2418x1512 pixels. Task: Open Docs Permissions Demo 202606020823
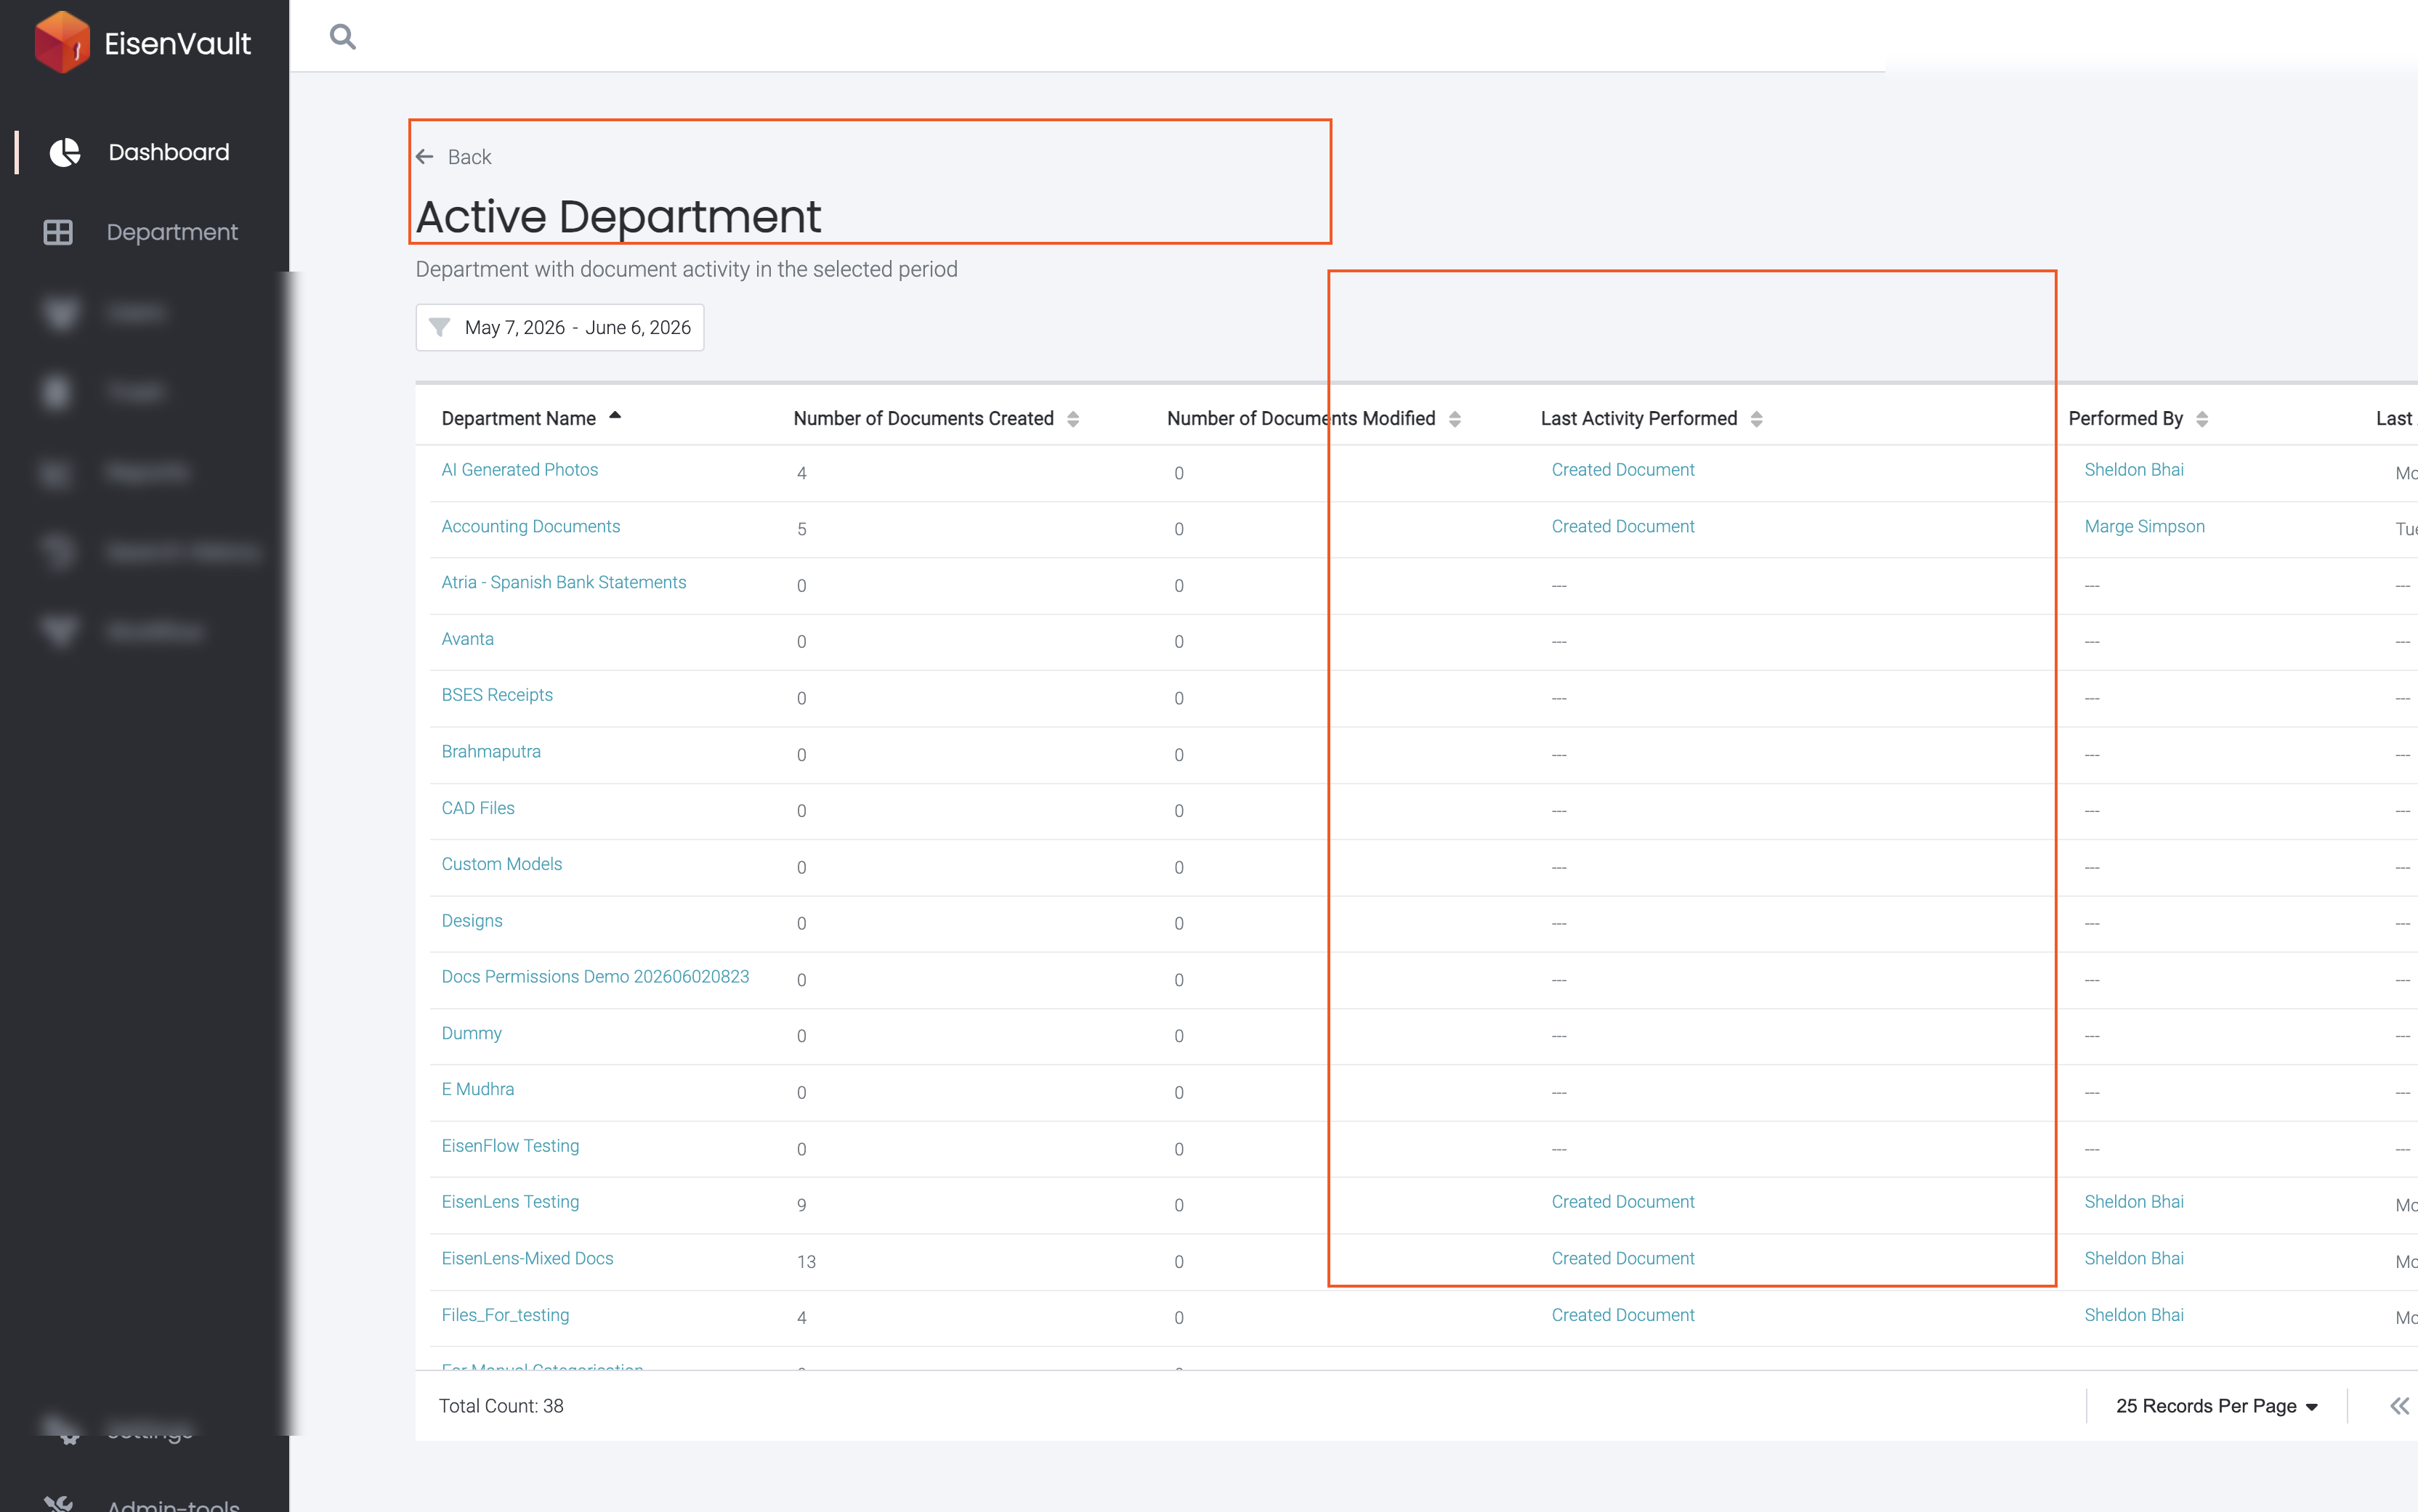tap(594, 976)
